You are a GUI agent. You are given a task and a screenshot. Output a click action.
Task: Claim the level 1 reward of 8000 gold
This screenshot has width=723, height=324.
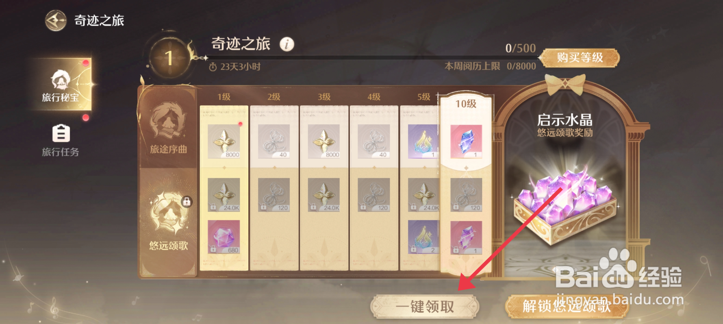[224, 141]
